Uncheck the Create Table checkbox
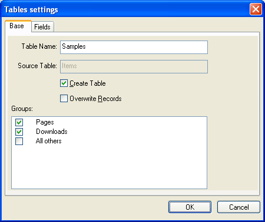The width and height of the screenshot is (265, 222). pyautogui.click(x=64, y=83)
